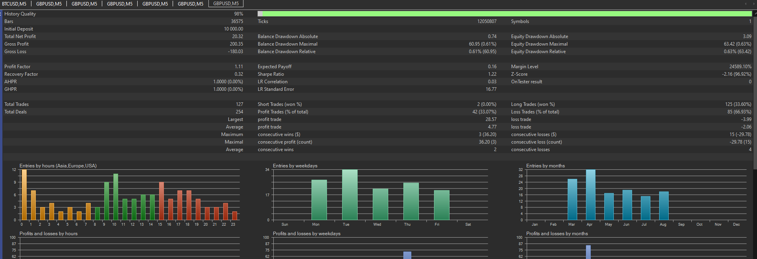Click the hour 10 bar in Entries by hours

tap(116, 197)
